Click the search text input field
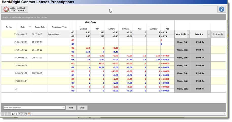232x122 pixels. (33, 108)
